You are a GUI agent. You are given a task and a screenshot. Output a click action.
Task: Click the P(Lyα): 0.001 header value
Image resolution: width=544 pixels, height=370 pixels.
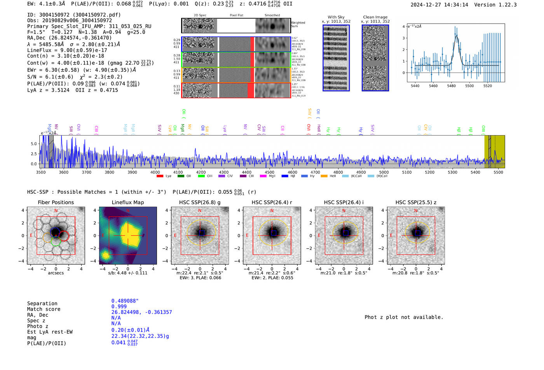(169, 4)
